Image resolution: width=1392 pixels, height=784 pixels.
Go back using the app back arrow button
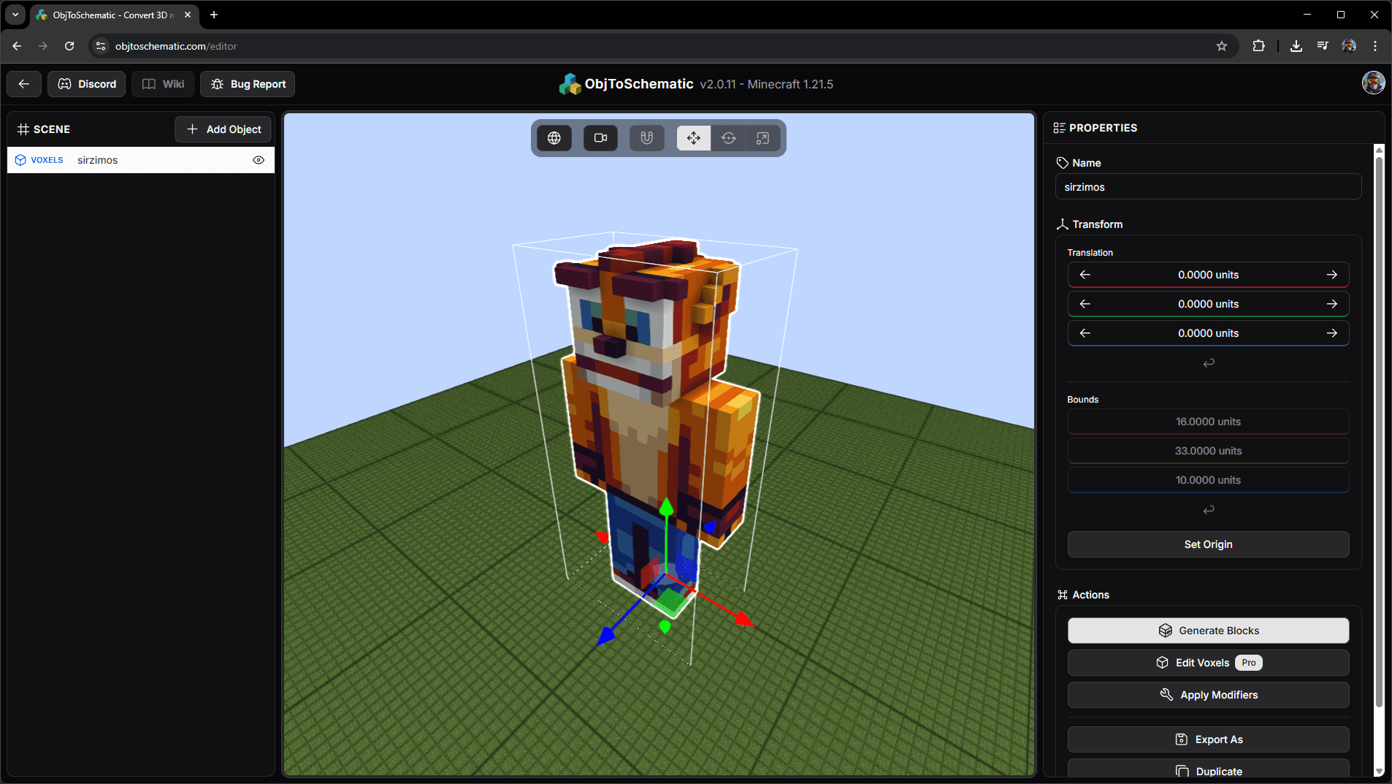[24, 84]
